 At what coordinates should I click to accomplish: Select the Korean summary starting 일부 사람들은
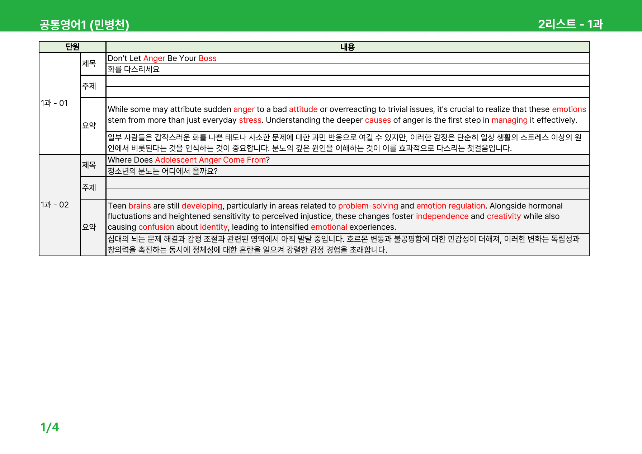pos(348,143)
